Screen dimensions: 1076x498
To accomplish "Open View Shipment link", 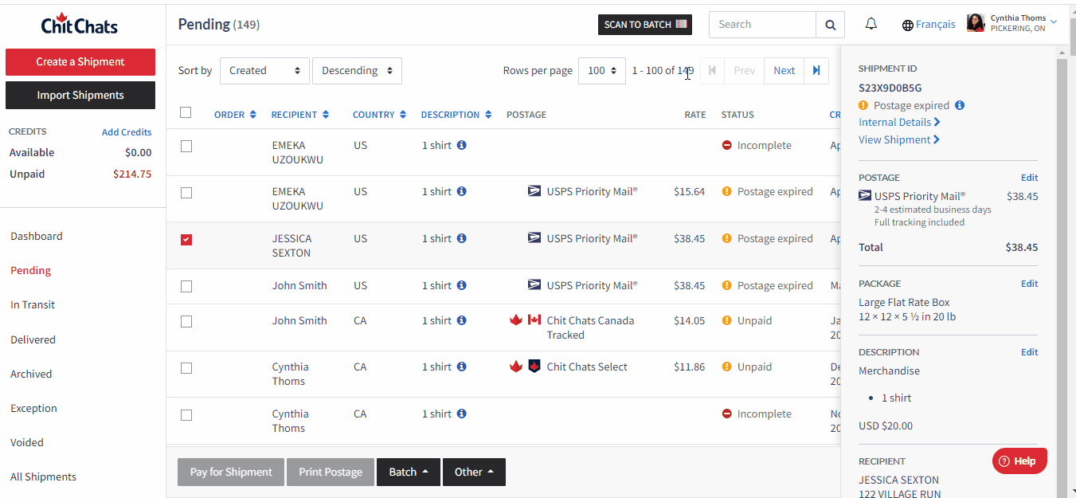I will point(899,139).
